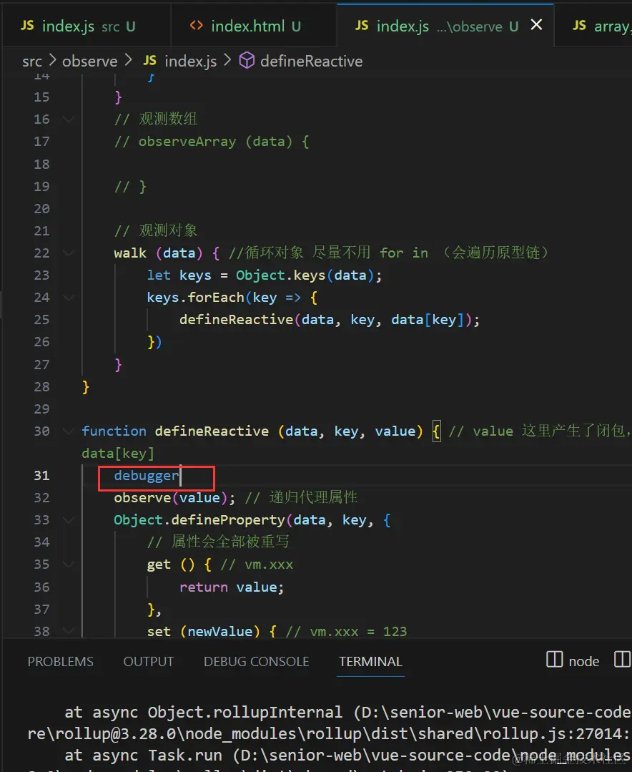The width and height of the screenshot is (632, 772).
Task: Click line number 25 in gutter
Action: point(41,320)
